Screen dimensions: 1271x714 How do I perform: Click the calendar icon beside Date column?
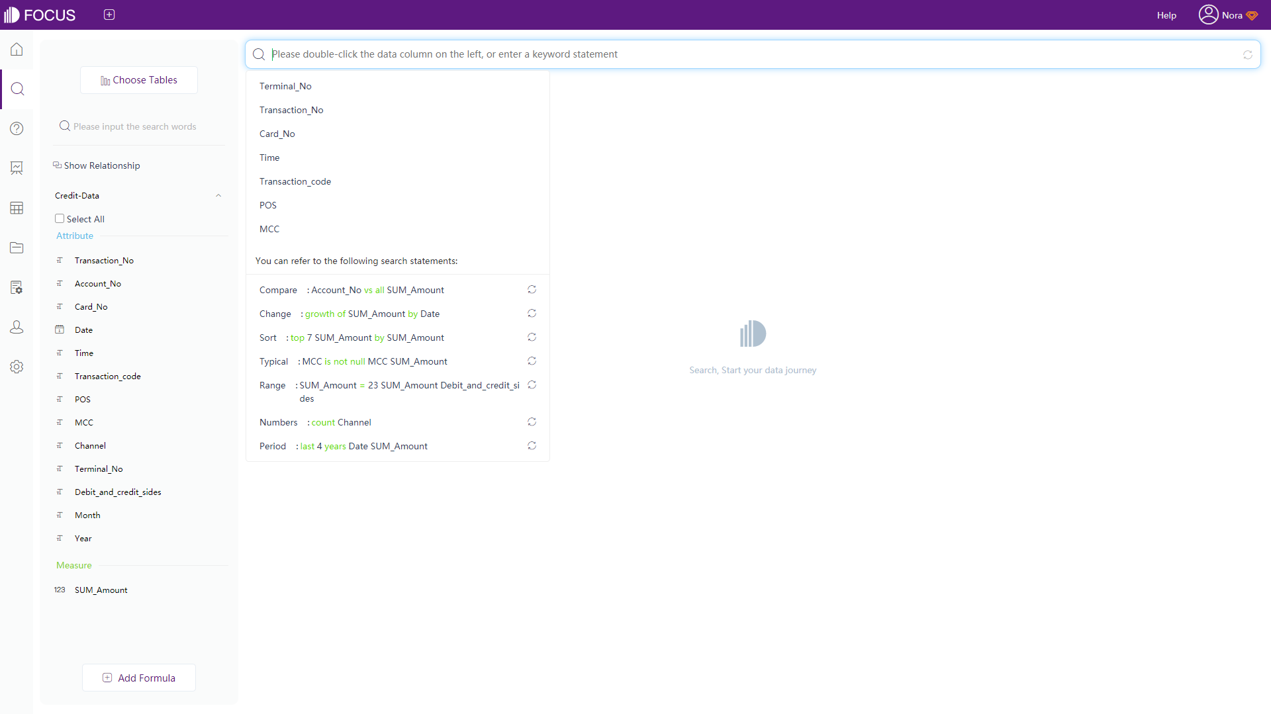[x=60, y=330]
